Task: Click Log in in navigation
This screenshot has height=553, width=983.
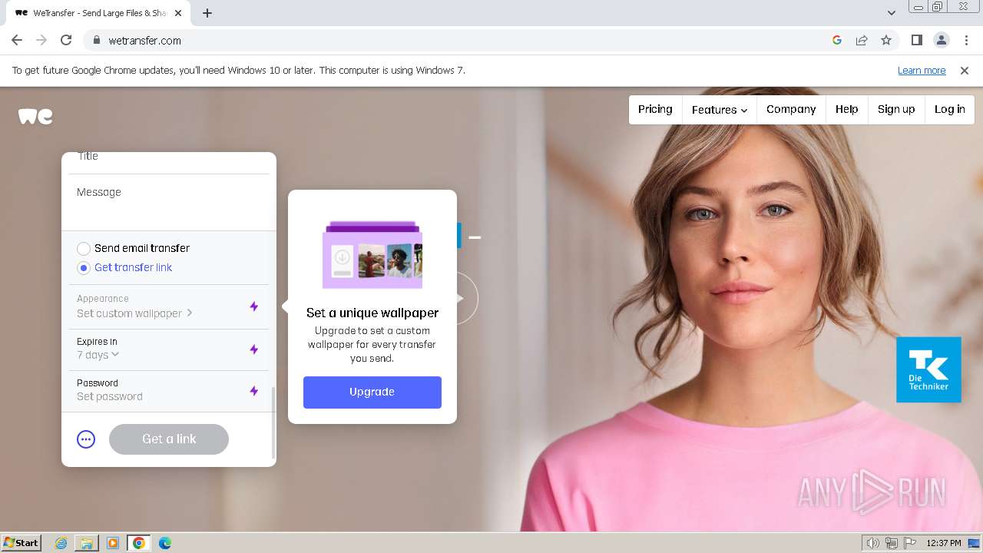Action: (x=950, y=109)
